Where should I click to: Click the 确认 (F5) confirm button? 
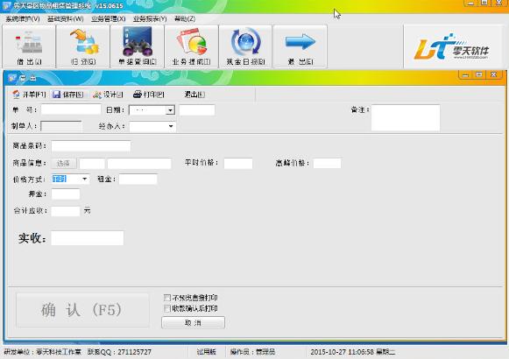click(x=82, y=310)
